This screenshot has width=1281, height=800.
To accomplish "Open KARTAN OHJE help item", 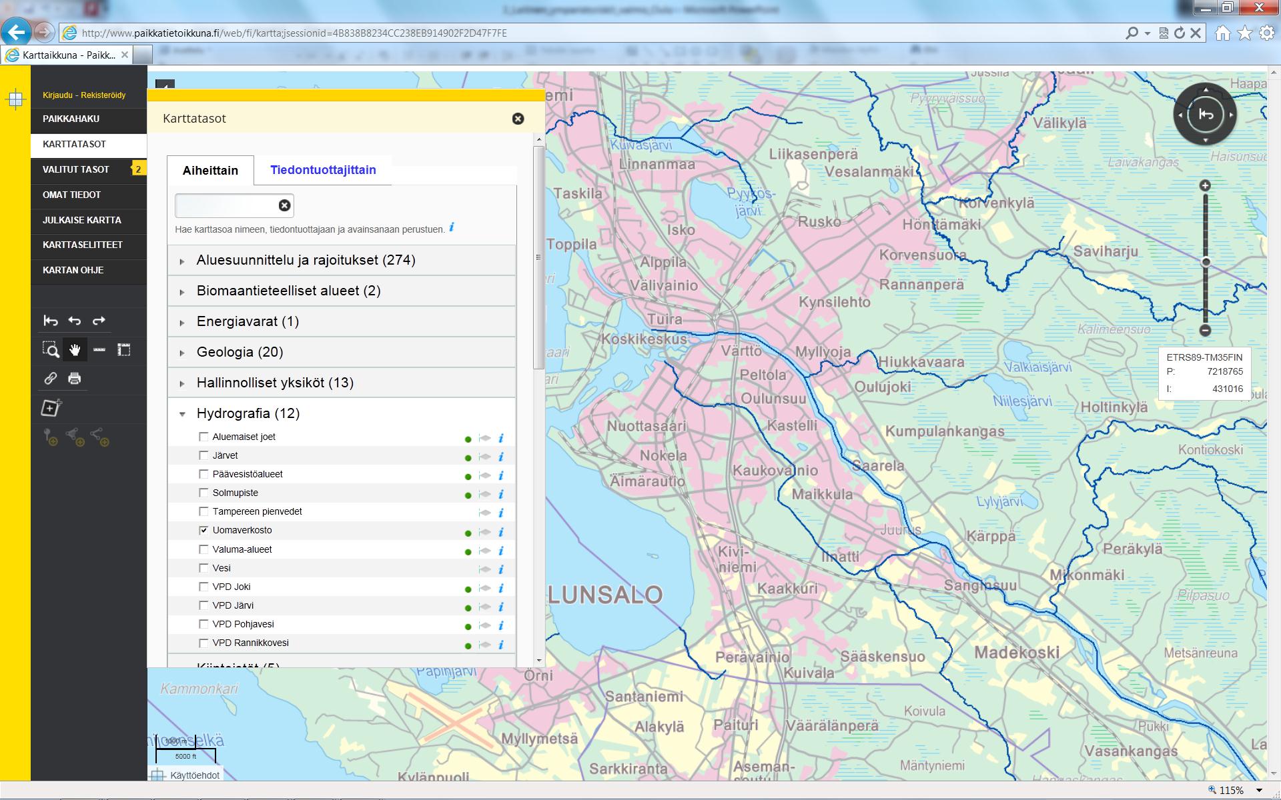I will pos(89,270).
